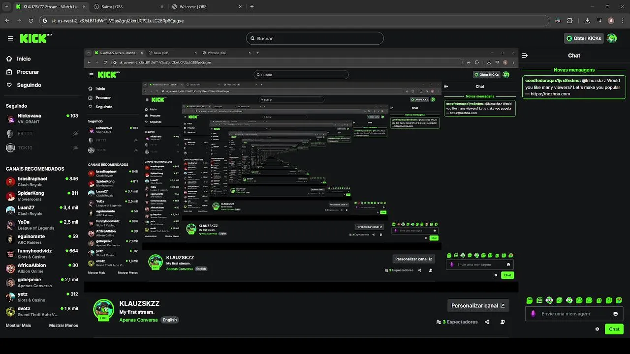Click brasilraphael's avatar icon

click(10, 181)
